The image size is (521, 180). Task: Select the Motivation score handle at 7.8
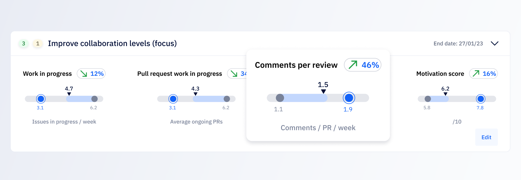(480, 99)
